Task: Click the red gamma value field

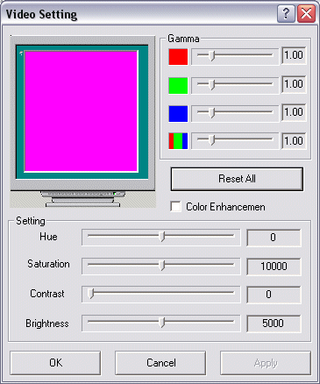Action: (294, 55)
